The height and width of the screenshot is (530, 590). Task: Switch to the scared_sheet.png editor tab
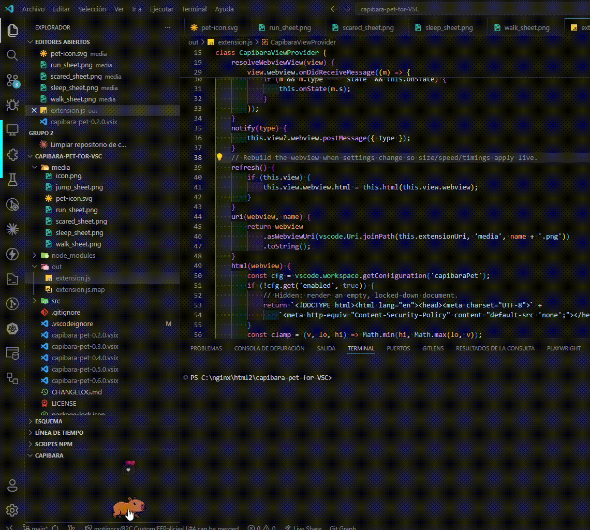(367, 27)
